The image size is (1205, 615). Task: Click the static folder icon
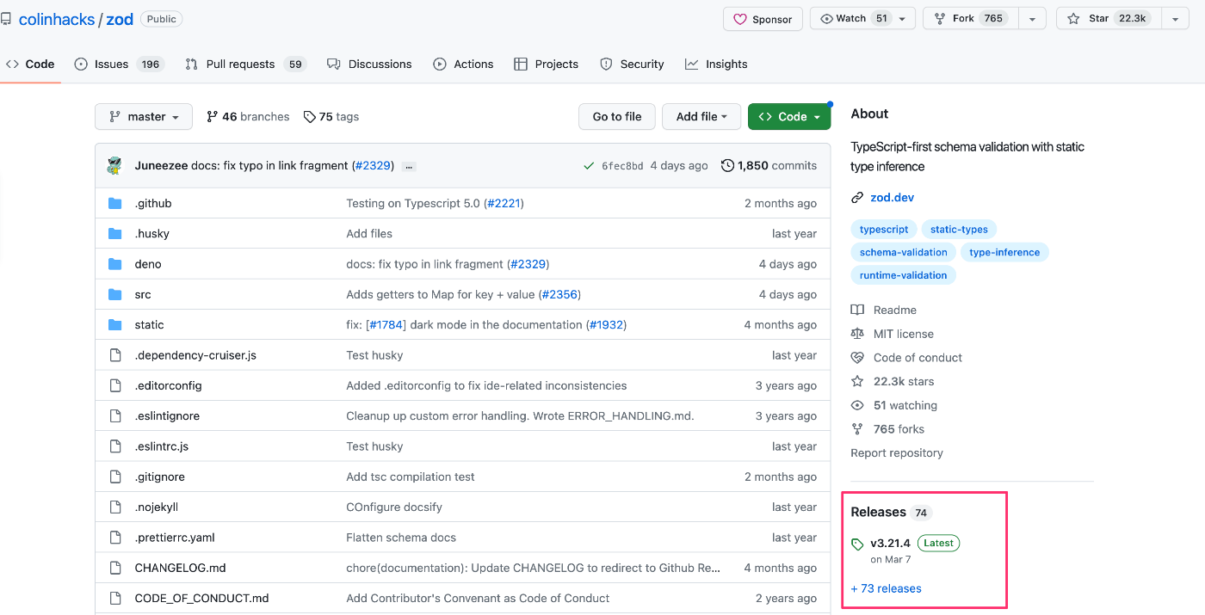click(115, 325)
